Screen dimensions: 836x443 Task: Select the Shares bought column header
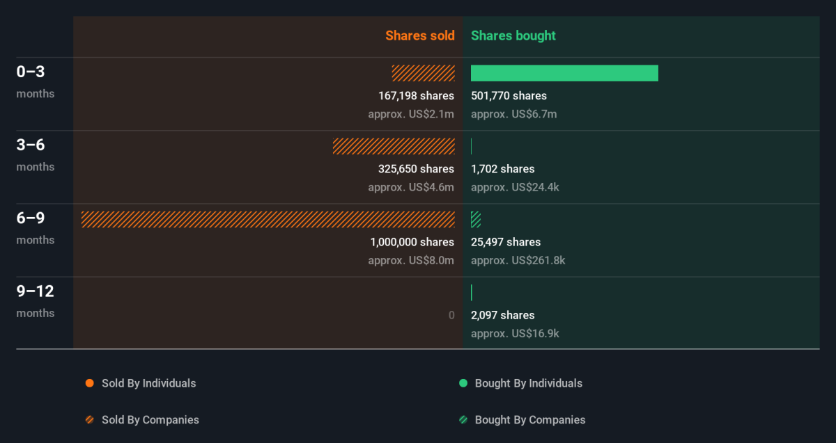pyautogui.click(x=513, y=35)
